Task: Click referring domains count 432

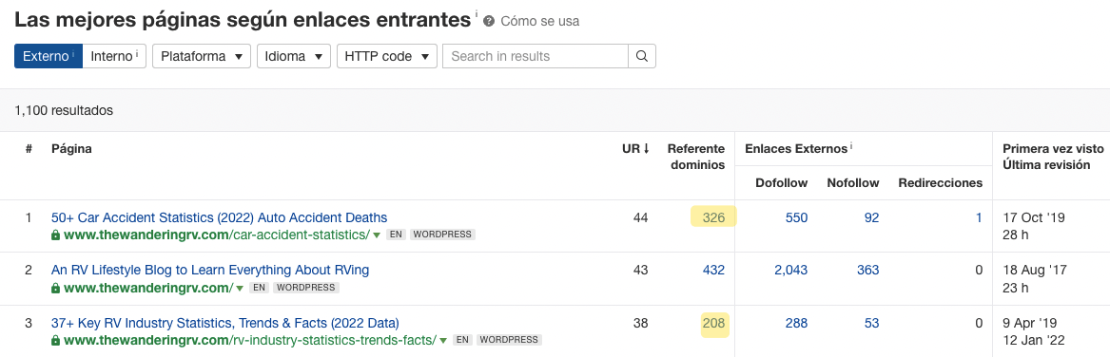Action: point(713,270)
